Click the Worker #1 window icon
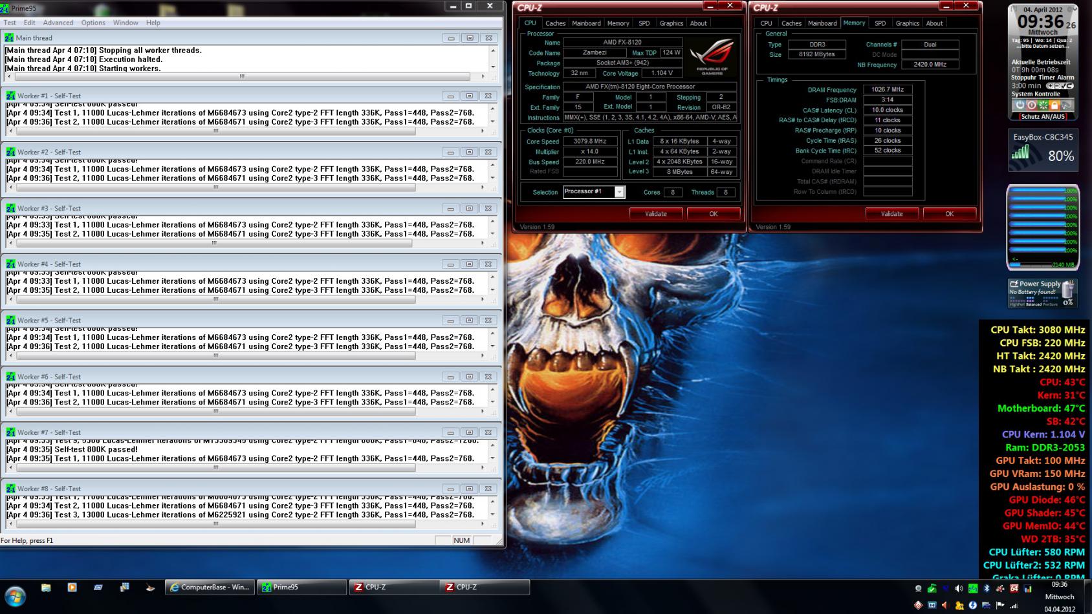Image resolution: width=1092 pixels, height=614 pixels. tap(10, 96)
